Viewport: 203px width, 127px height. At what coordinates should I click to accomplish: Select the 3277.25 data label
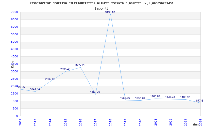[80, 65]
